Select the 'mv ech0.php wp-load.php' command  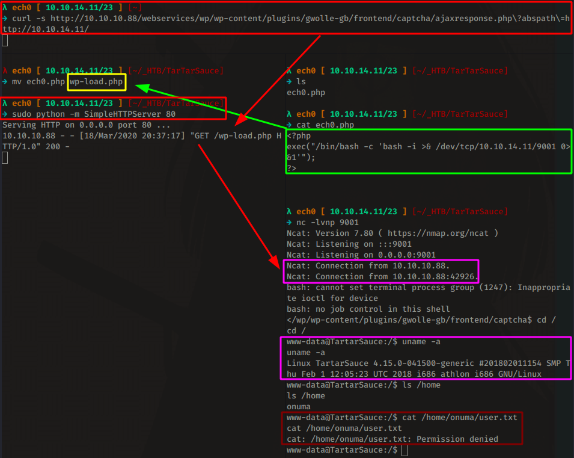(x=63, y=81)
